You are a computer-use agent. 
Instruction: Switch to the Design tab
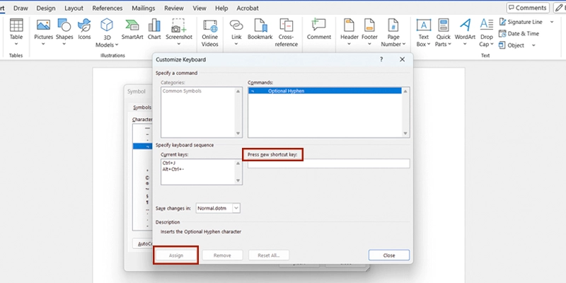click(46, 8)
